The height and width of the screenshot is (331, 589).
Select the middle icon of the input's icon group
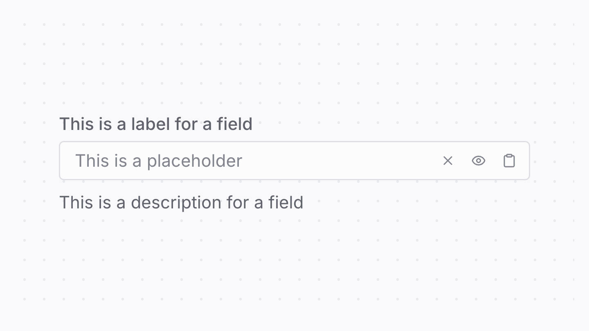pos(478,161)
